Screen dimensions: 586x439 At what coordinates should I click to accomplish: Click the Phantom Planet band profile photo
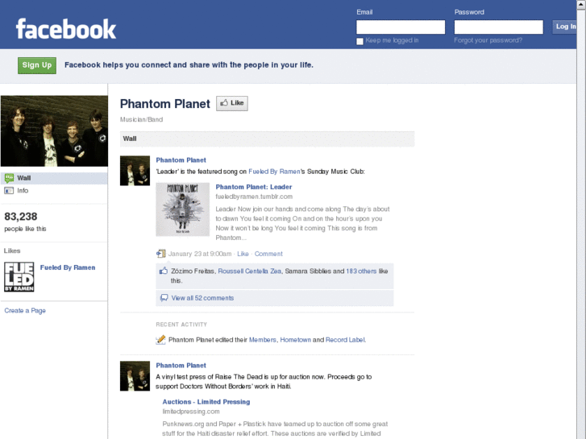tap(54, 131)
